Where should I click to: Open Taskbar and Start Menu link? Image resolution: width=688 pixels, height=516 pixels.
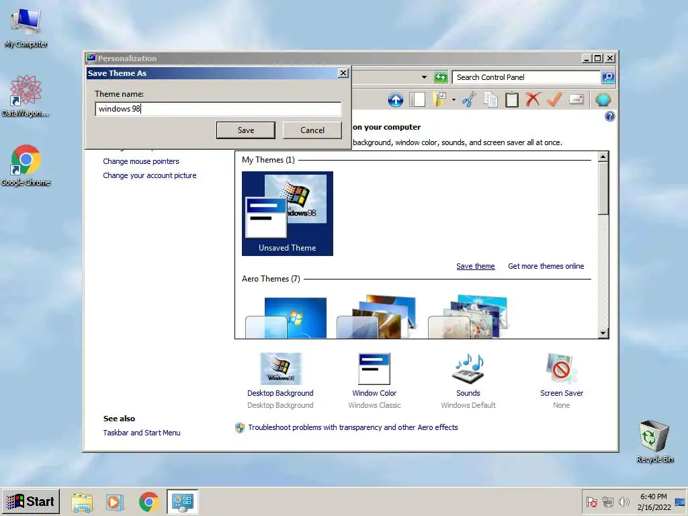point(142,433)
